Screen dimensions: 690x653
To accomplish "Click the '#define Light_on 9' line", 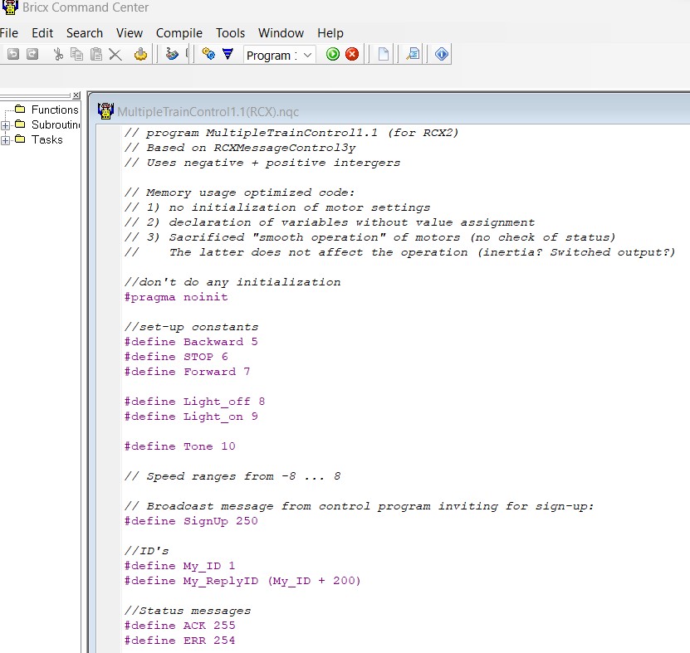I will 191,417.
